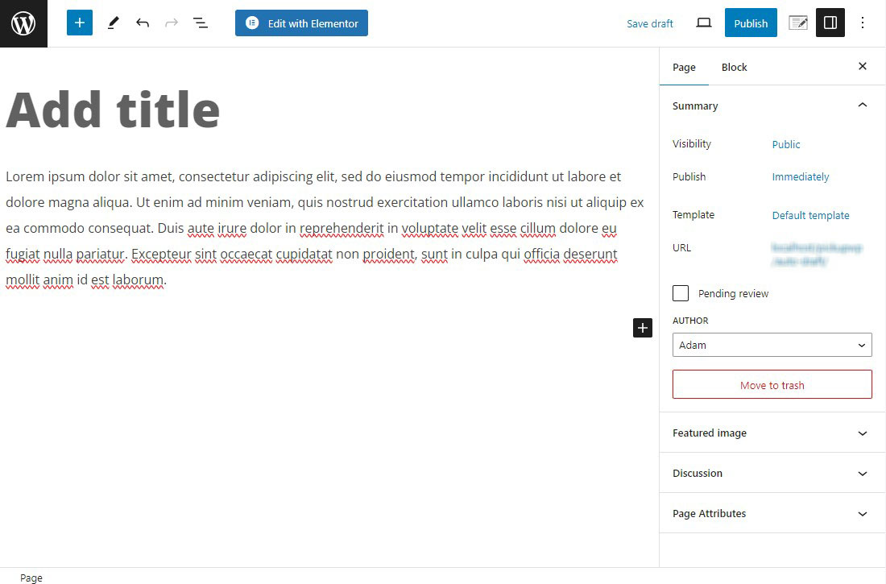Click the Page breadcrumb in footer
This screenshot has height=584, width=886.
31,578
